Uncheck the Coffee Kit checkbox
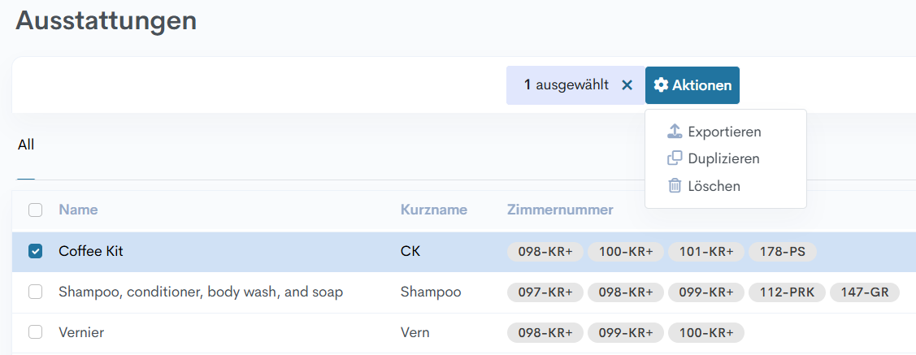The height and width of the screenshot is (355, 916). pos(36,252)
